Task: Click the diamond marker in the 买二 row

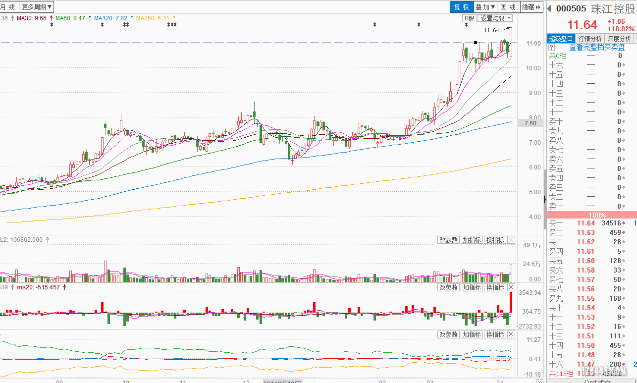Action: (x=624, y=232)
